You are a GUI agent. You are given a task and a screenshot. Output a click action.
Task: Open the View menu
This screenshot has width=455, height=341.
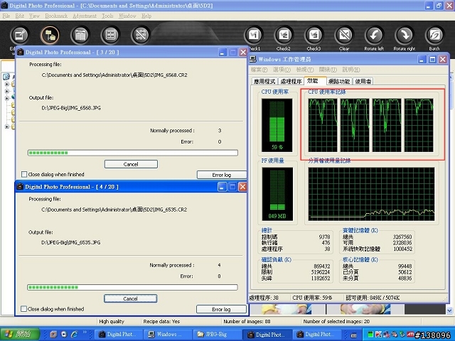(x=34, y=16)
